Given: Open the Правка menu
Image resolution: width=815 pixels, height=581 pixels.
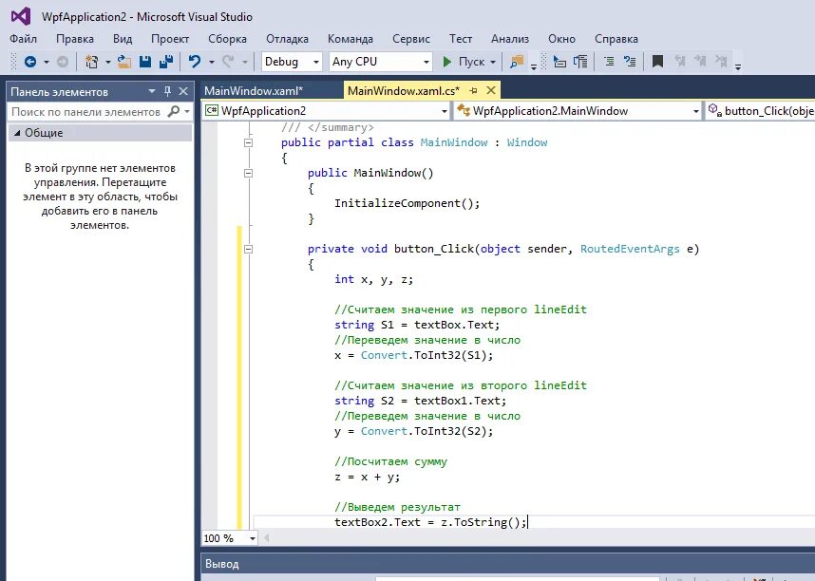Looking at the screenshot, I should click(75, 39).
